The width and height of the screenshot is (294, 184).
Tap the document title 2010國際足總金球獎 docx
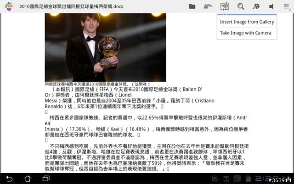72,6
